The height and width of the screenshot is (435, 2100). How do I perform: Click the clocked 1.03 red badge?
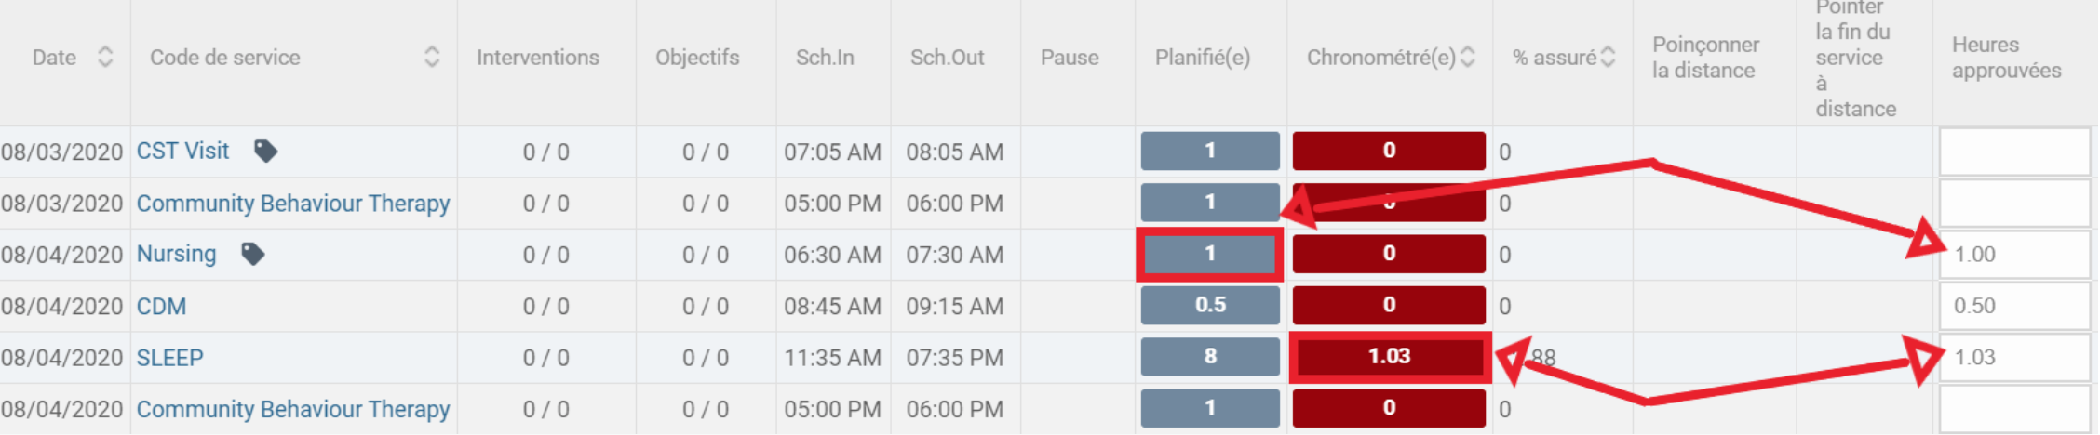(1389, 357)
